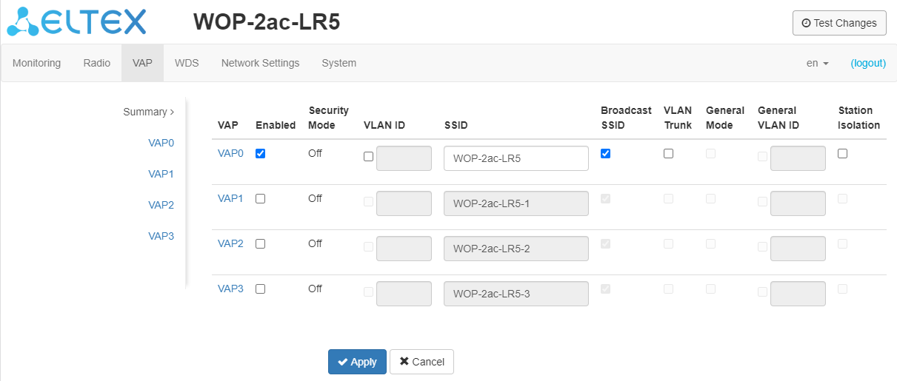Open the WDS tab
This screenshot has height=381, width=897.
tap(187, 63)
